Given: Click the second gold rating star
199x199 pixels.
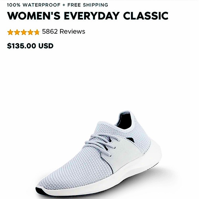Looking at the screenshot, I should (x=17, y=32).
